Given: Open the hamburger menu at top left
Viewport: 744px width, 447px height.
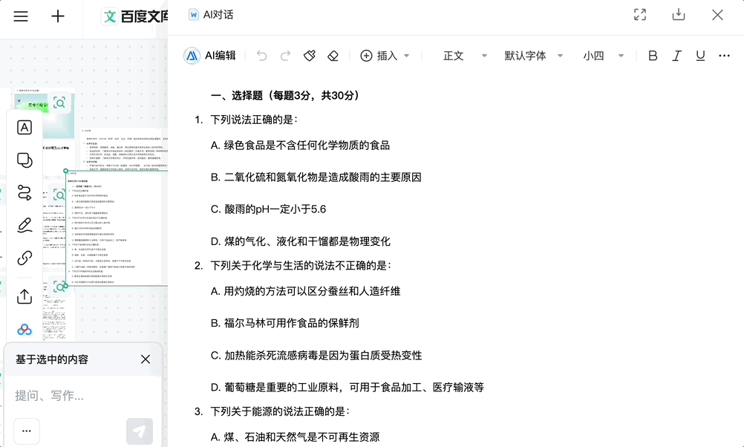Looking at the screenshot, I should click(20, 16).
